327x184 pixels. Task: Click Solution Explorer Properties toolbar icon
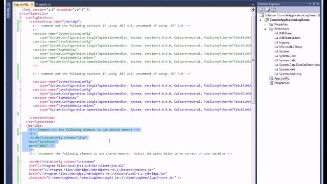click(261, 10)
